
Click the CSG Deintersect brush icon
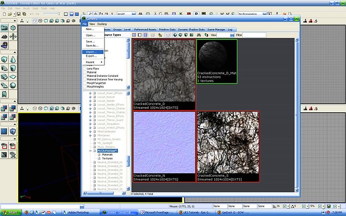(13, 117)
